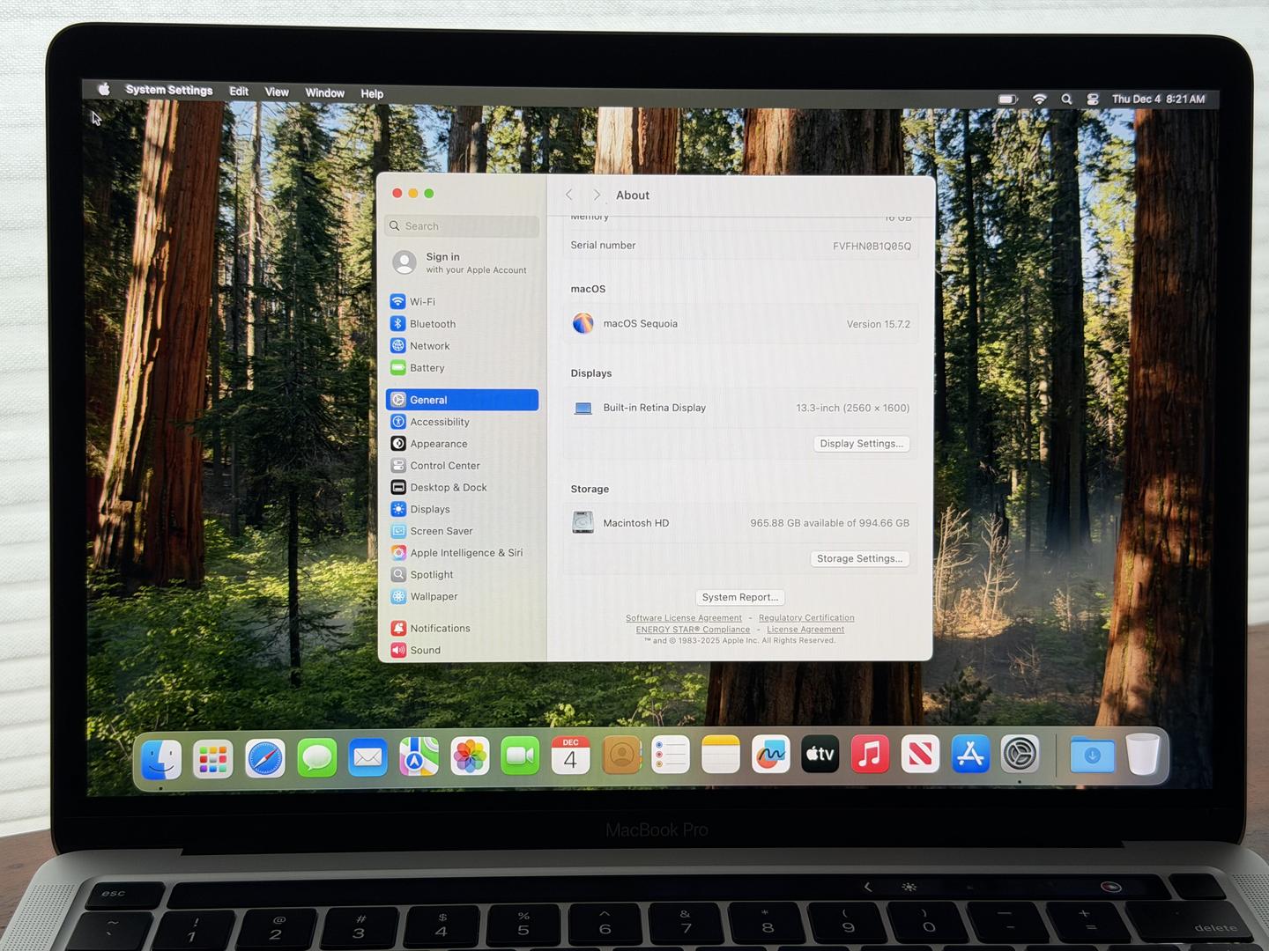1269x951 pixels.
Task: Open Notes app in the Dock
Action: (x=721, y=755)
